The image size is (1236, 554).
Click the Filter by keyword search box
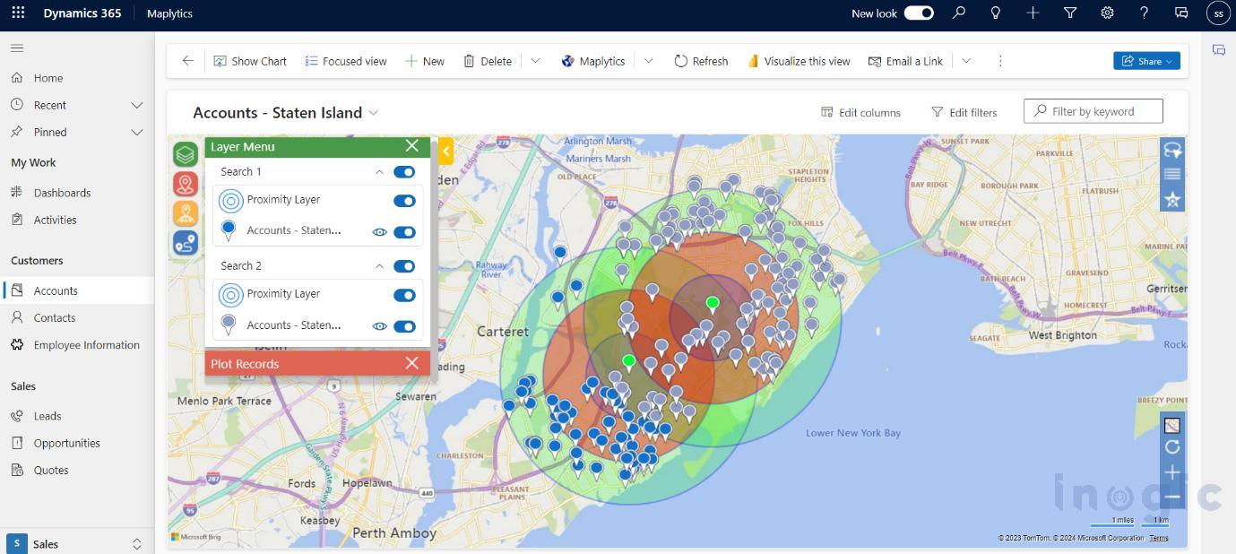(1093, 111)
